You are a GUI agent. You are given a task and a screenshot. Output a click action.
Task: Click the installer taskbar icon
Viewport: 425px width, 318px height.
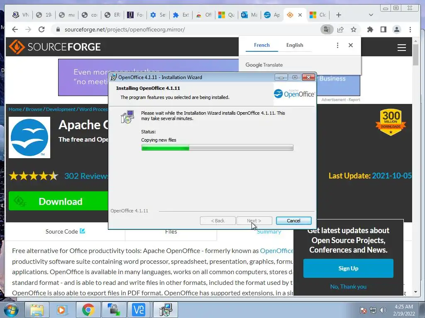[165, 310]
